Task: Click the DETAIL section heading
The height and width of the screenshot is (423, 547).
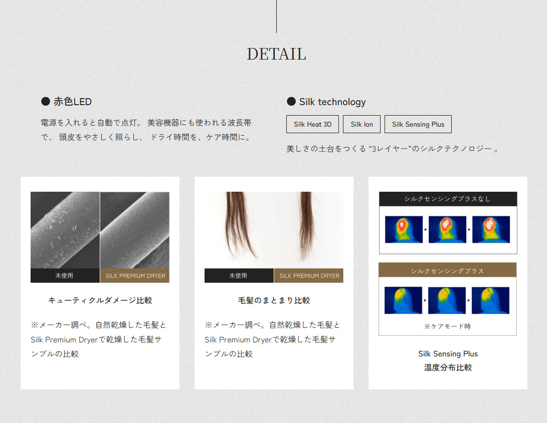Action: 276,54
